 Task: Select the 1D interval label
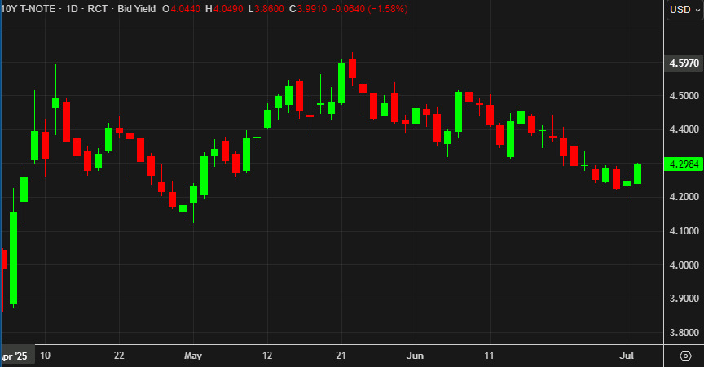coord(73,9)
